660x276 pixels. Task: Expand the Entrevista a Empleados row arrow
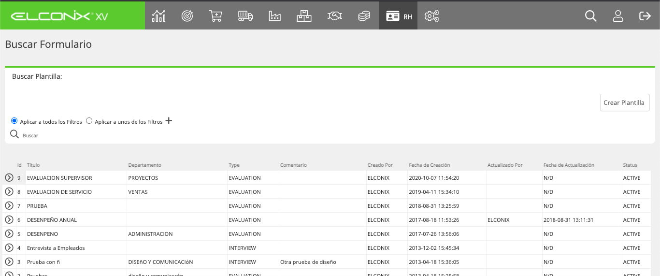click(x=9, y=247)
